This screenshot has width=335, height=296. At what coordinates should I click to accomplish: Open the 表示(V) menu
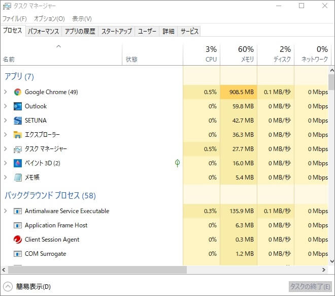[82, 19]
